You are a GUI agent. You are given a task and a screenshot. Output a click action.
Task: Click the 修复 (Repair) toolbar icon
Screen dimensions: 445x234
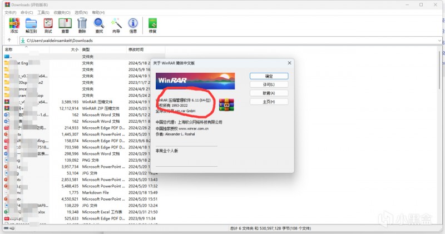coord(152,26)
